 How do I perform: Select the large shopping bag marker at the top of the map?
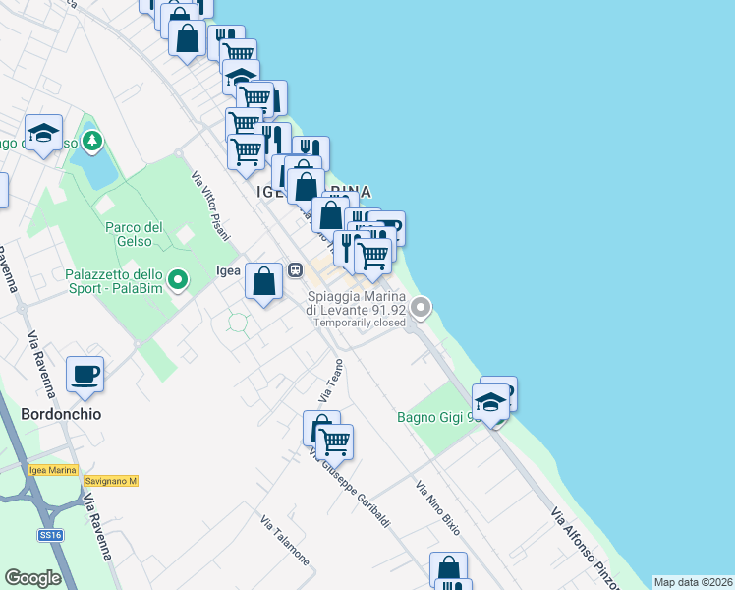(187, 39)
